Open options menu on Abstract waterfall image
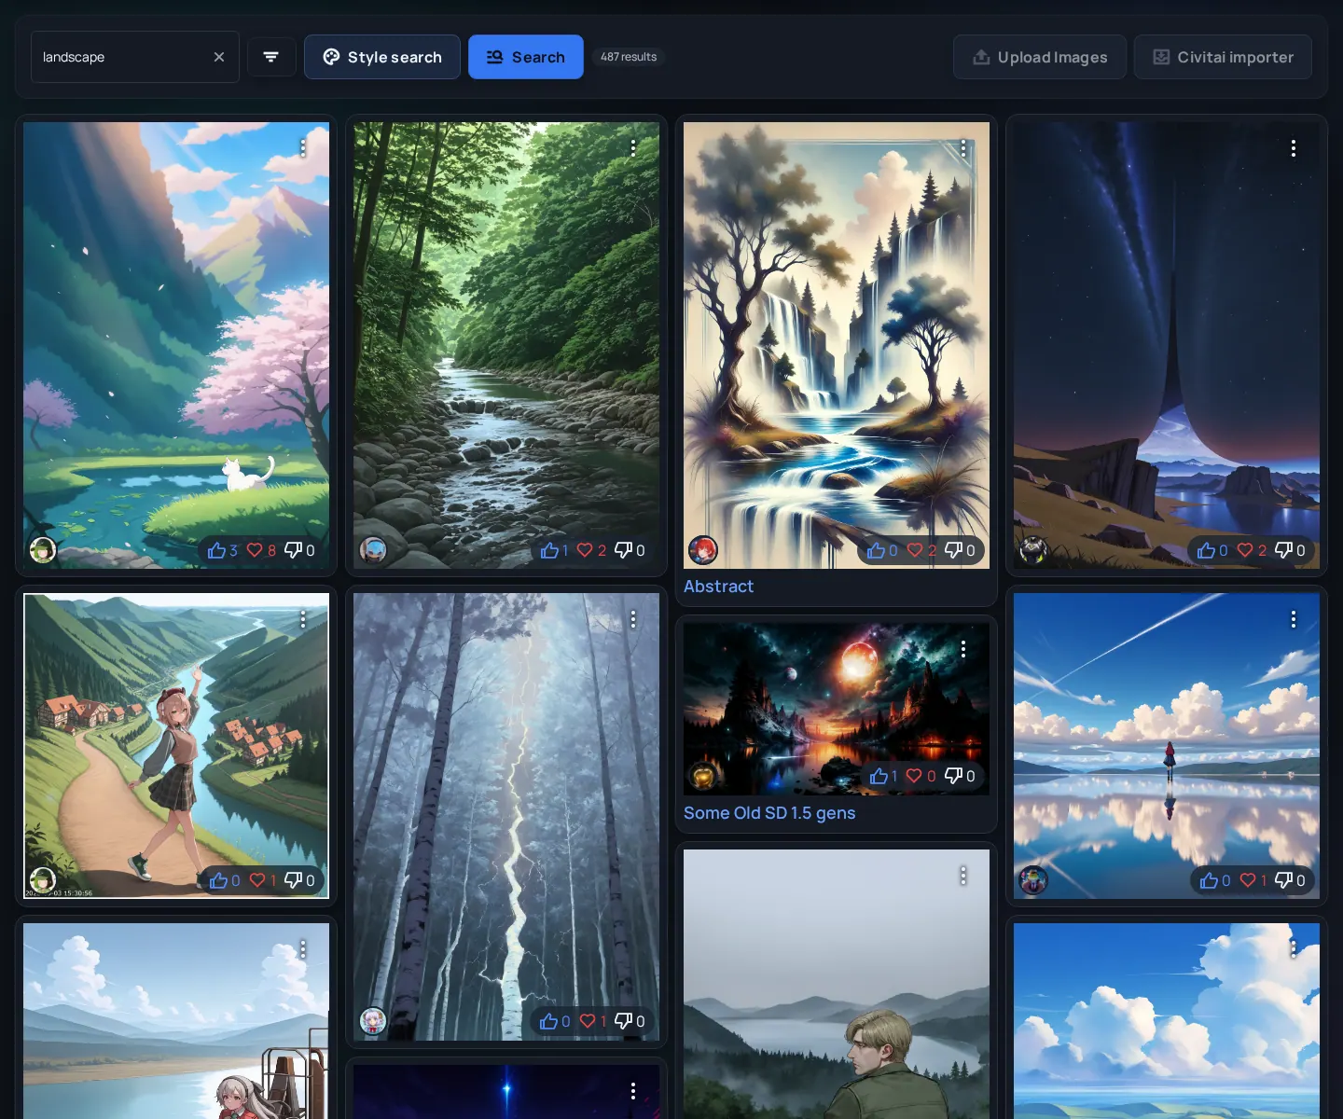The width and height of the screenshot is (1343, 1119). pos(963,147)
